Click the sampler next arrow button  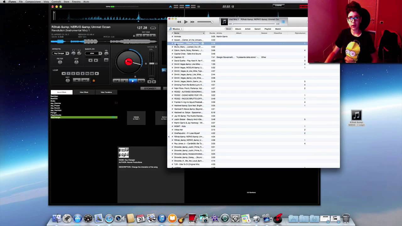pyautogui.click(x=96, y=60)
